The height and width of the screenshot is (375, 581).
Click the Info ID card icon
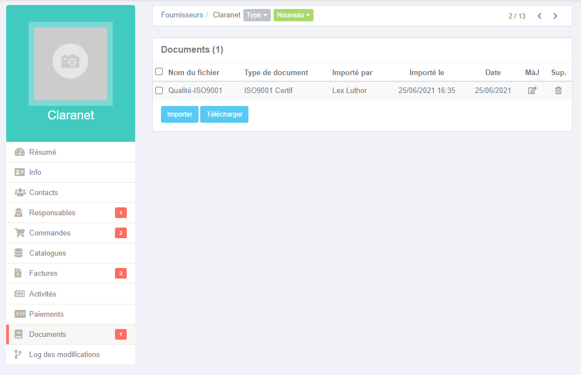pyautogui.click(x=19, y=172)
